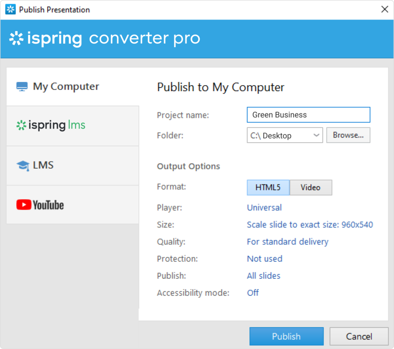
Task: Select HTML5 output format
Action: pyautogui.click(x=268, y=187)
